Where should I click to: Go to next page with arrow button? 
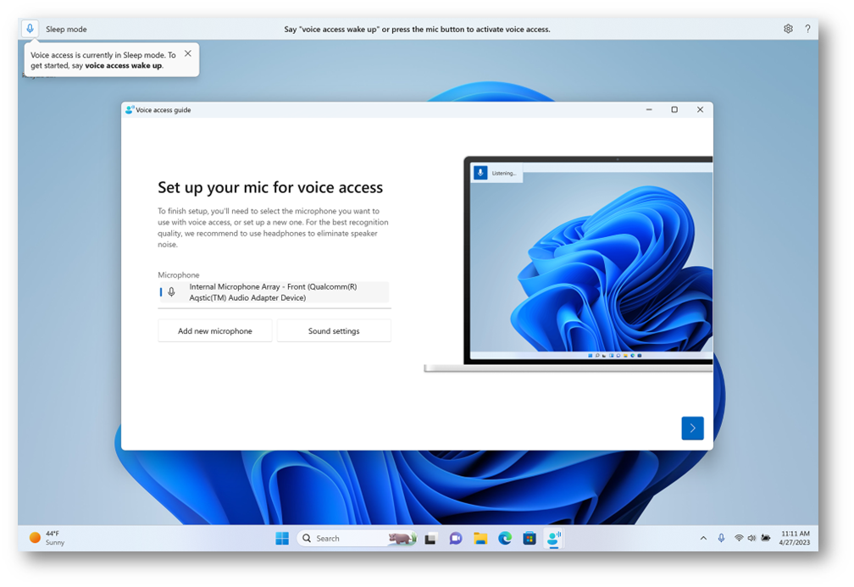pos(692,429)
